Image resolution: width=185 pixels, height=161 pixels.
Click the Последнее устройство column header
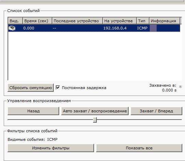click(x=77, y=21)
